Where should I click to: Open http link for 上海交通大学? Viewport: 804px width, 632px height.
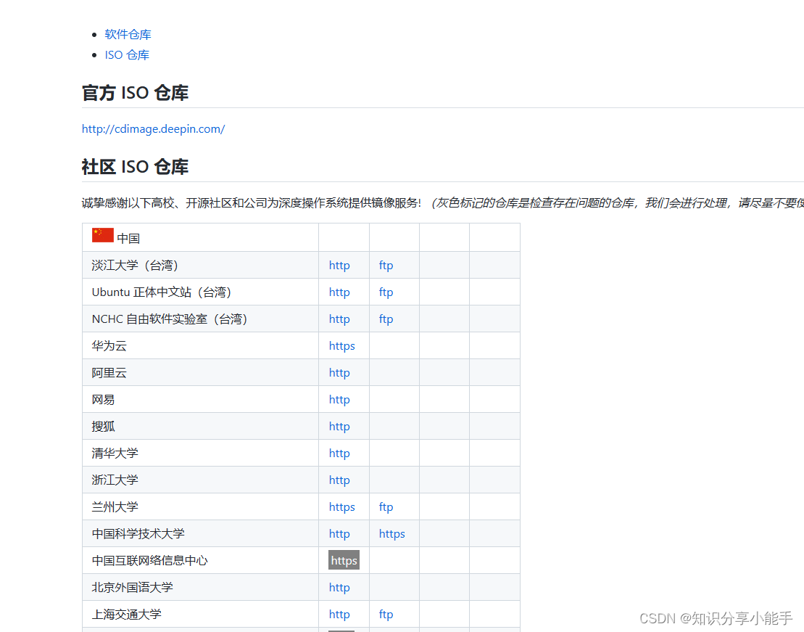pyautogui.click(x=339, y=614)
